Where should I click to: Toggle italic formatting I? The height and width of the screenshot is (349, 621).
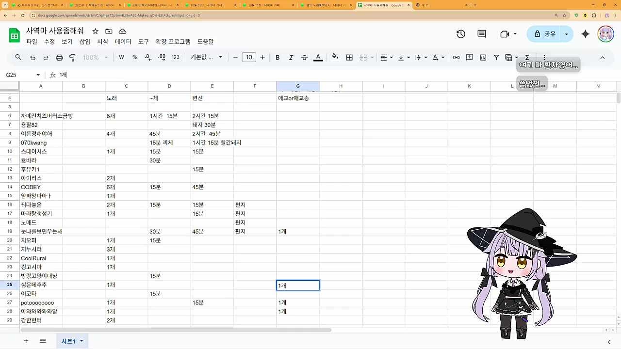[291, 57]
